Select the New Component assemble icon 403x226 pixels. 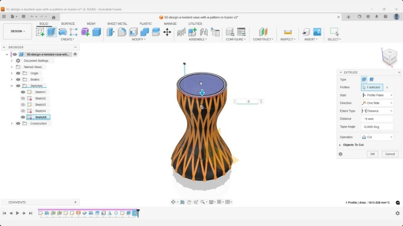pyautogui.click(x=192, y=32)
